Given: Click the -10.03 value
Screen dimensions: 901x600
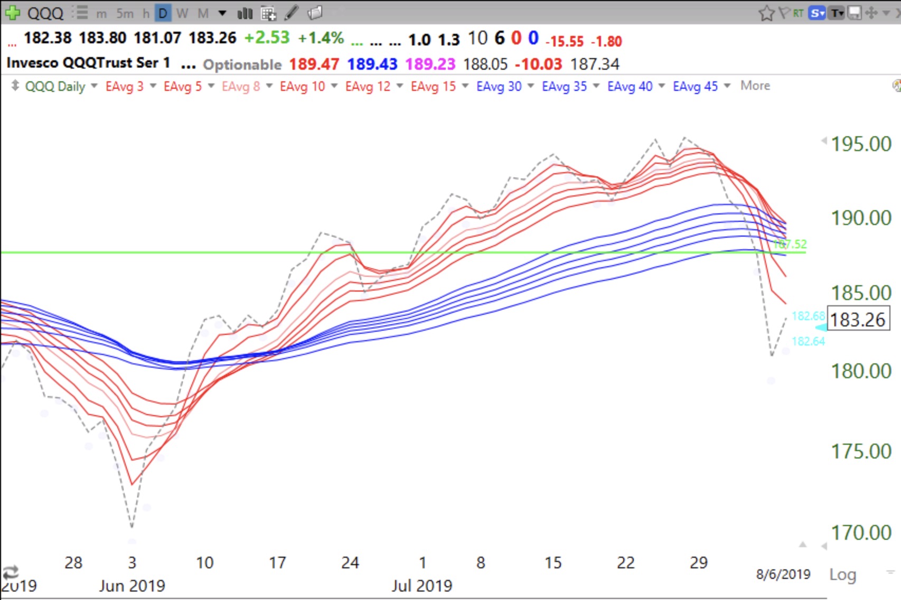Looking at the screenshot, I should tap(539, 64).
